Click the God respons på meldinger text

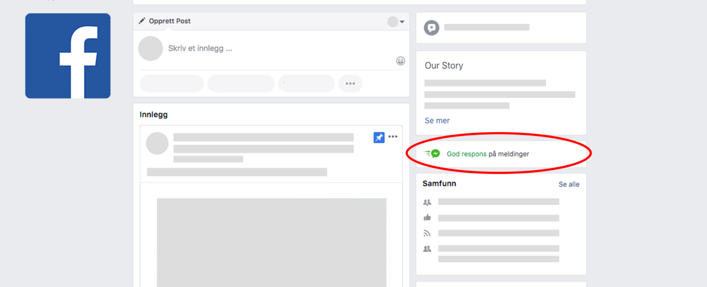(x=488, y=154)
